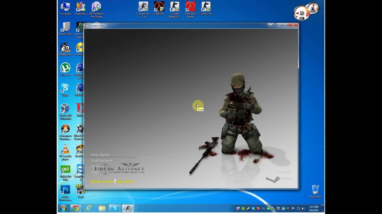Open the Martis HDD shortcut

click(65, 29)
